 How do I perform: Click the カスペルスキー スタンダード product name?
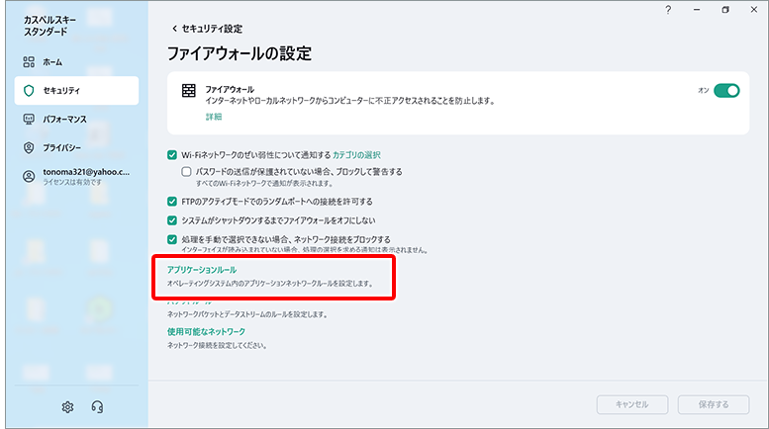tap(50, 26)
